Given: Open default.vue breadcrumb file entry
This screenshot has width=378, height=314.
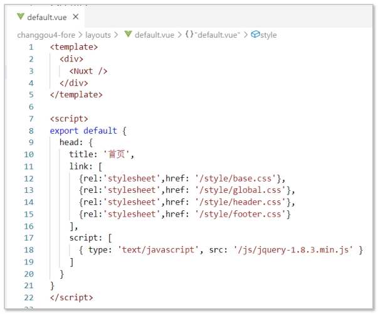Looking at the screenshot, I should (155, 35).
